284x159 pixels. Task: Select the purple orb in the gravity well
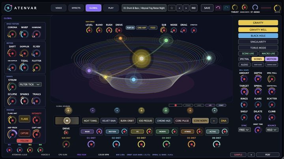point(89,71)
